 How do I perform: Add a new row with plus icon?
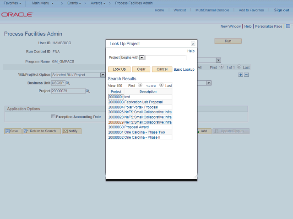point(241,75)
